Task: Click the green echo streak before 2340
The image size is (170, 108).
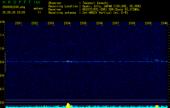Action: point(156,60)
